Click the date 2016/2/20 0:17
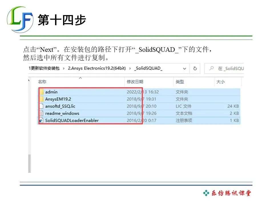 click(x=141, y=120)
